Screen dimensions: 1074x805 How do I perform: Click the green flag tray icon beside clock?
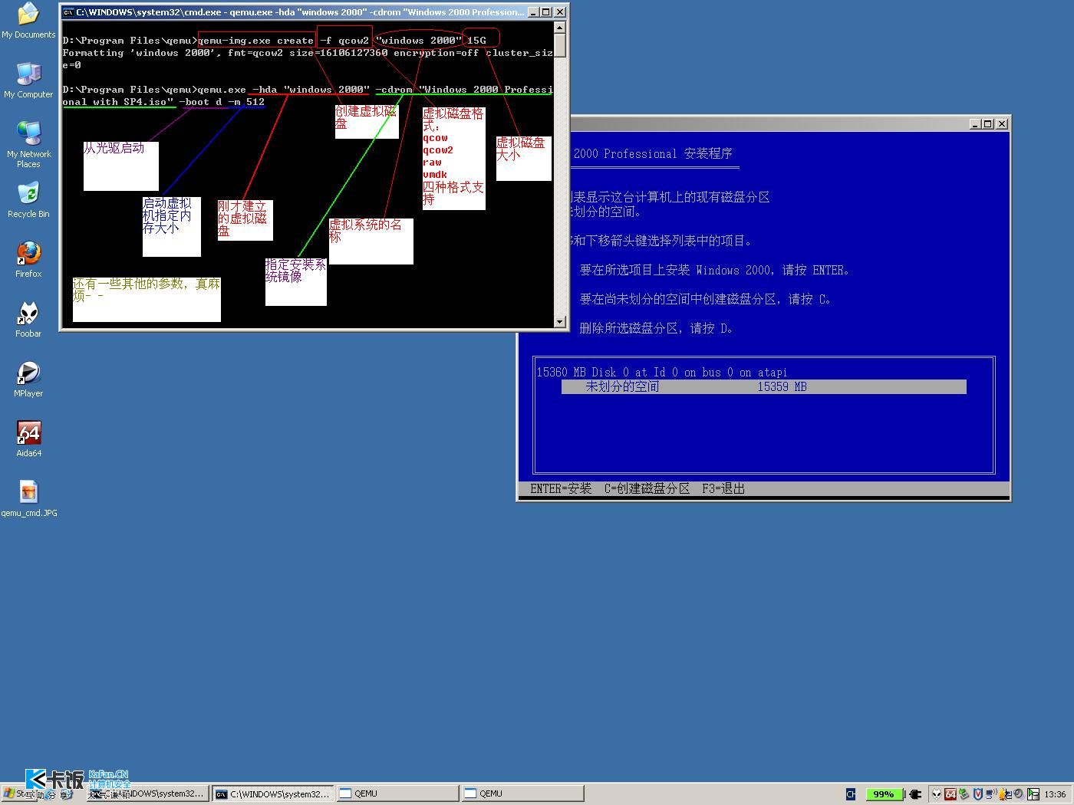[x=1033, y=794]
